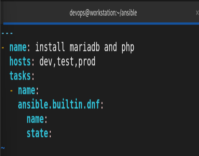199x156 pixels.
Task: Click the 'name' key under ansible.builtin.dnf
Action: (35, 119)
